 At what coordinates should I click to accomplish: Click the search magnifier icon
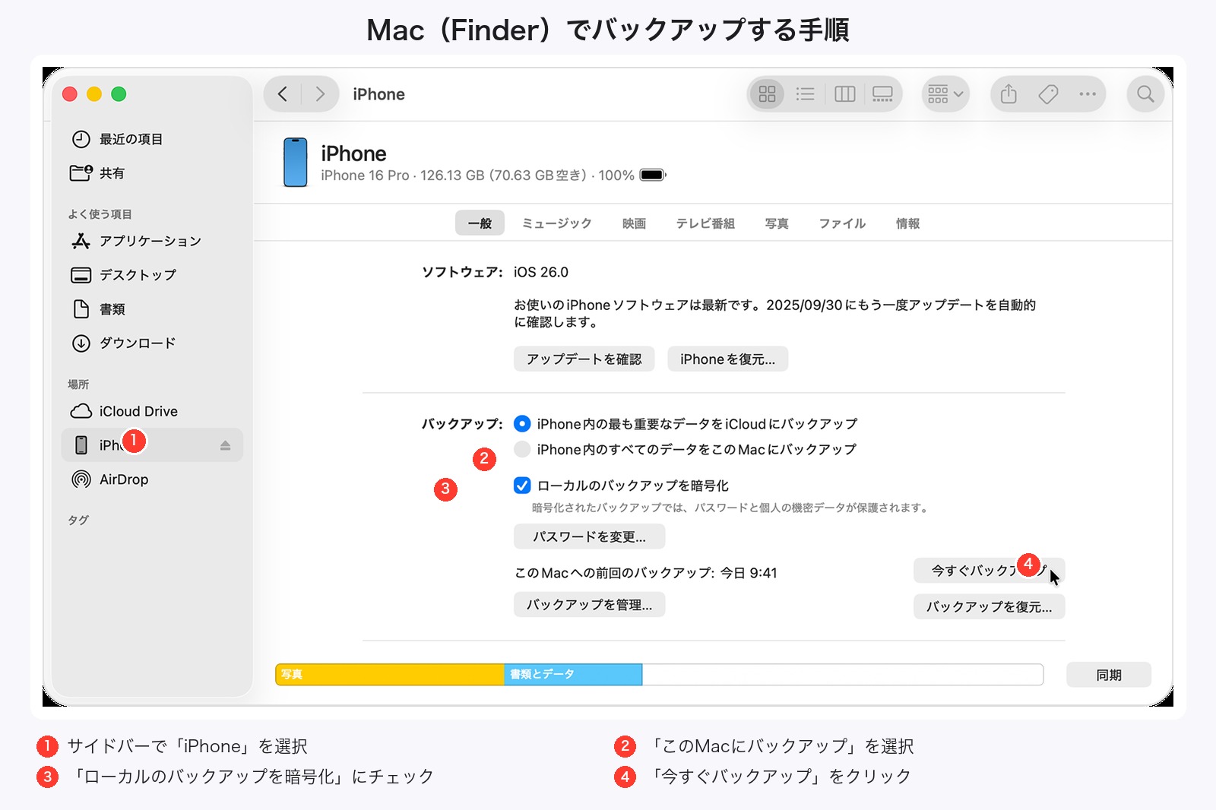pos(1145,93)
